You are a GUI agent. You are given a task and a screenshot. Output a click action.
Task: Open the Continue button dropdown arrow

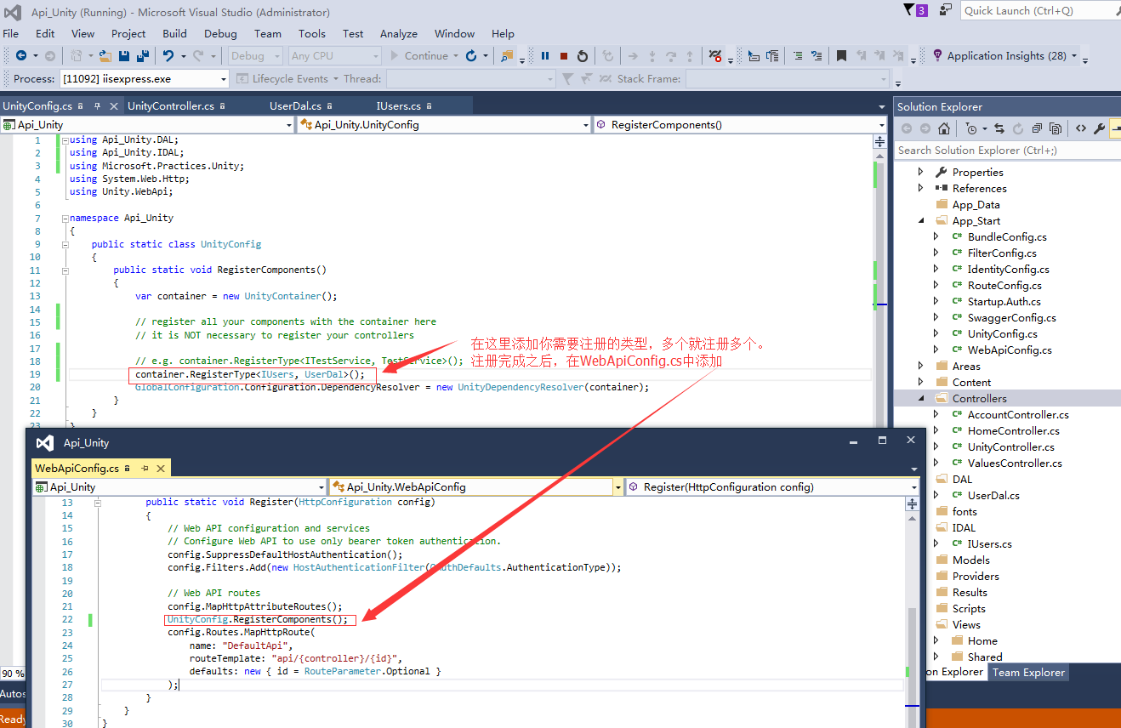pyautogui.click(x=456, y=56)
